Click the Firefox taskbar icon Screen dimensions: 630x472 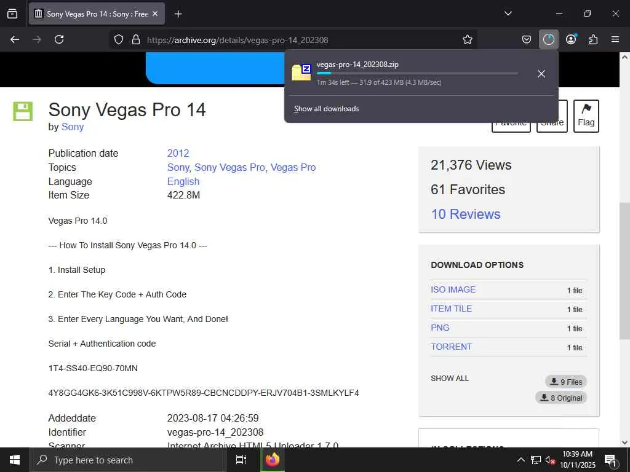273,460
